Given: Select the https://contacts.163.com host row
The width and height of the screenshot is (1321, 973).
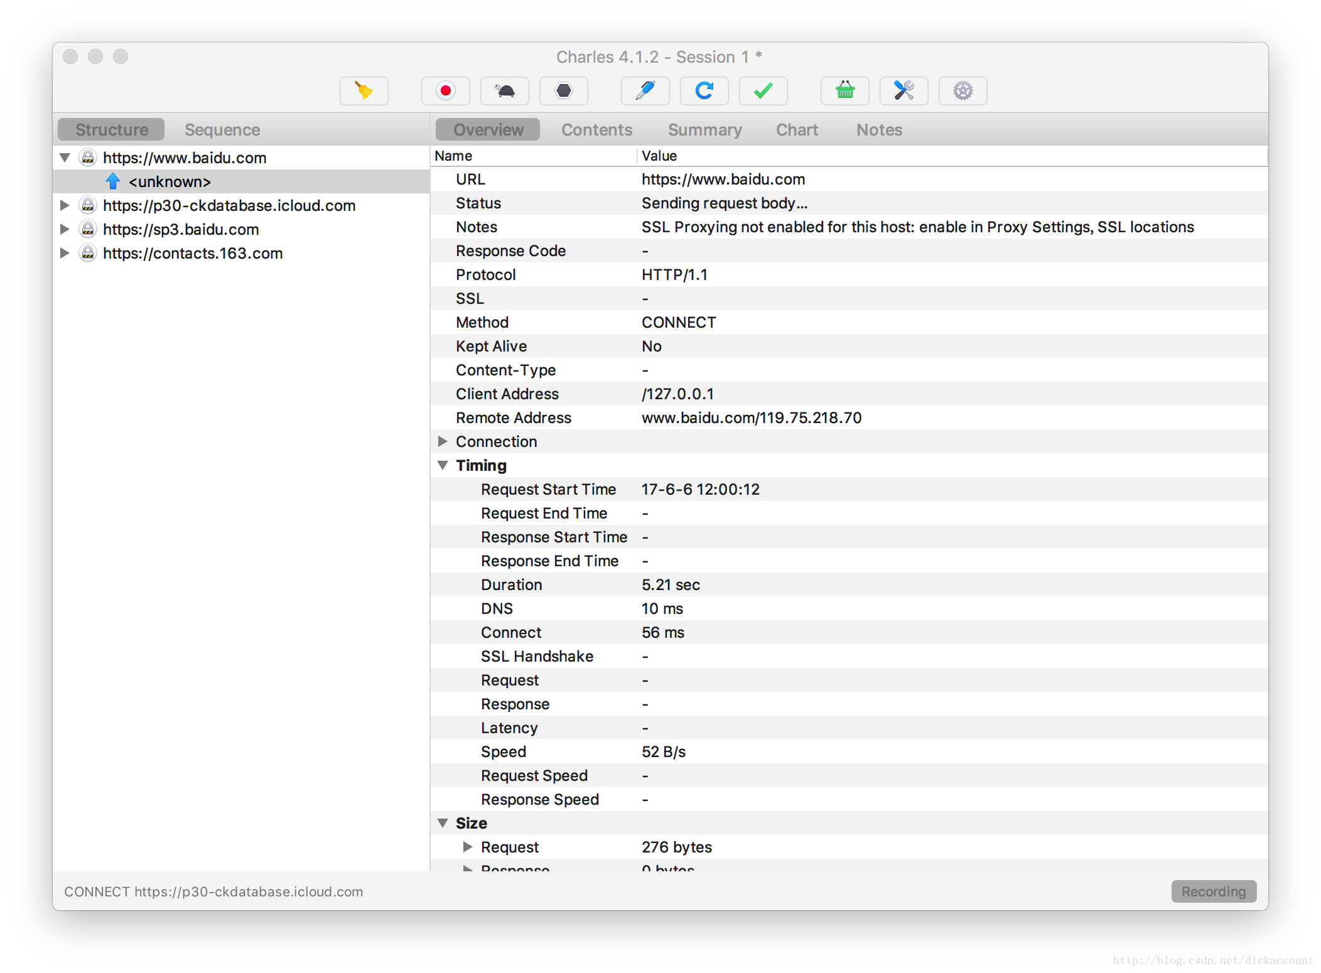Looking at the screenshot, I should (x=241, y=253).
